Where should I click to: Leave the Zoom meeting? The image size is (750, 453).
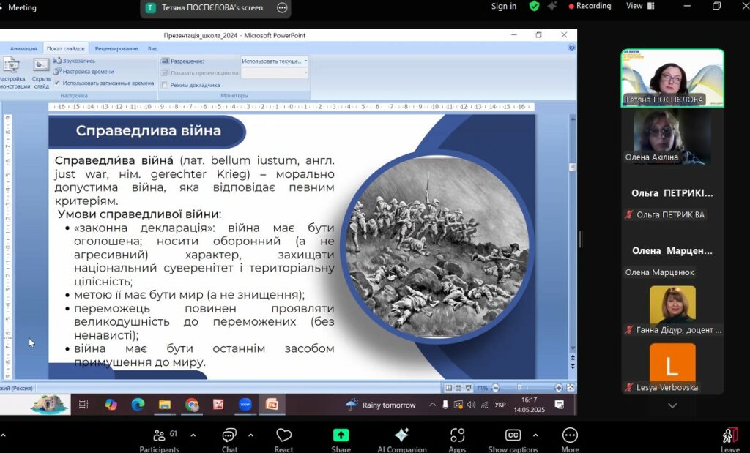click(x=730, y=440)
